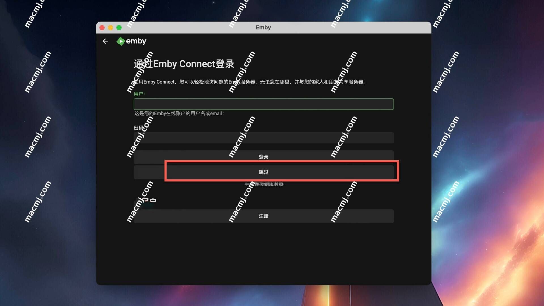Close the Emby window with the red button
This screenshot has height=306, width=544.
click(102, 28)
